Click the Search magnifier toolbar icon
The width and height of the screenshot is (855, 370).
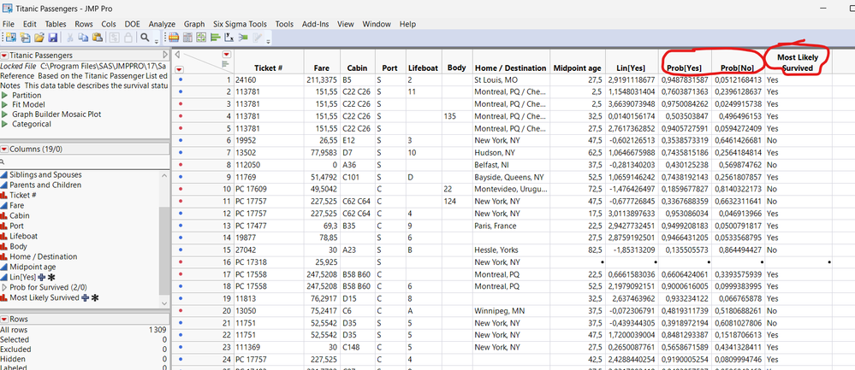click(x=145, y=38)
